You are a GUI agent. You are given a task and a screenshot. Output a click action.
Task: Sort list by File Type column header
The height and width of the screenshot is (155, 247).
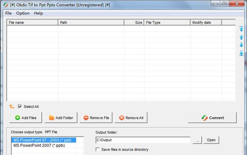tap(167, 23)
